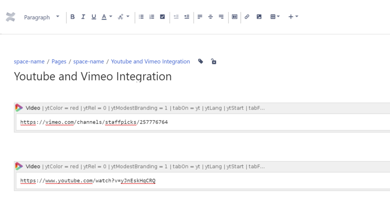Toggle bold formatting

click(73, 17)
